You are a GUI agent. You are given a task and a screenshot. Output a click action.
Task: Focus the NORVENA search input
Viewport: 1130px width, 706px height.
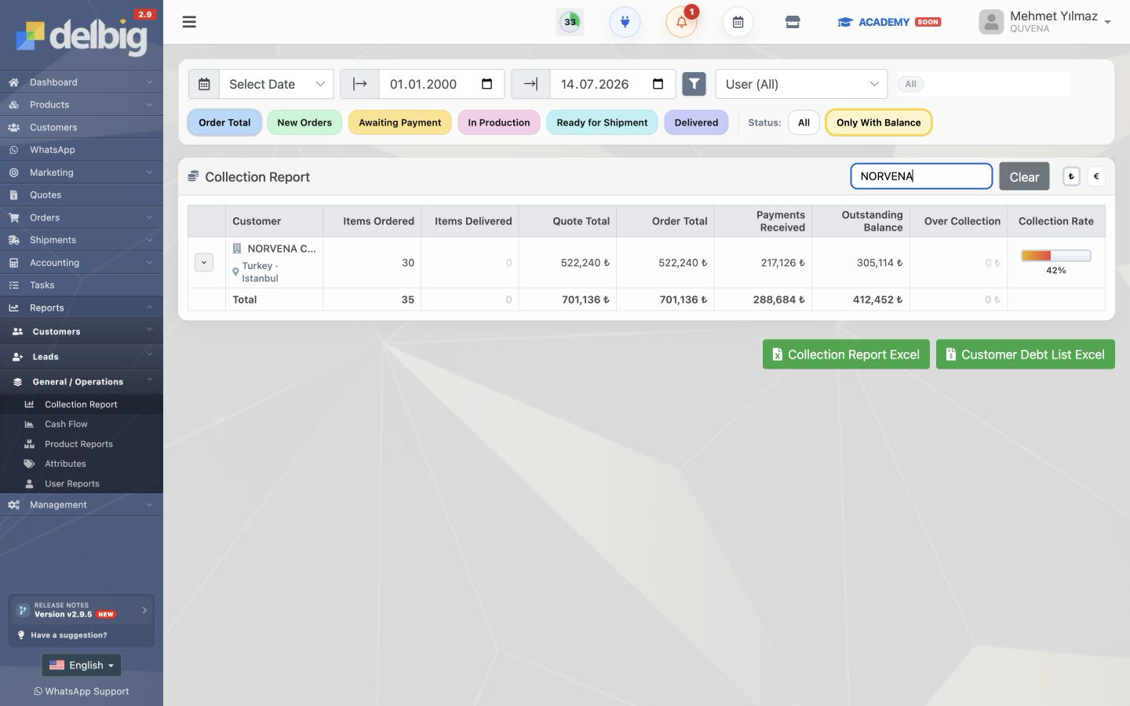[921, 176]
